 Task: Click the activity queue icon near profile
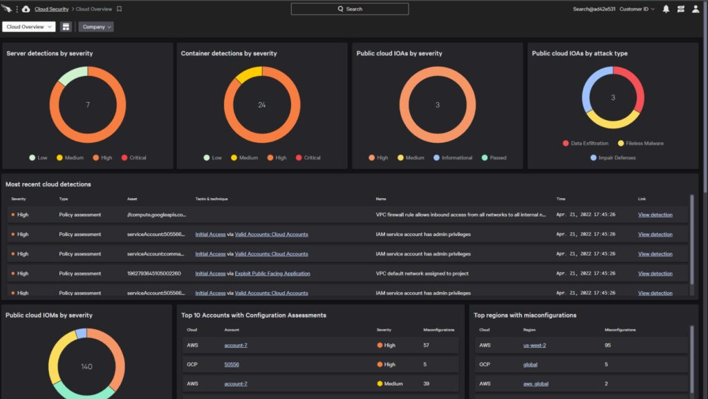[680, 9]
